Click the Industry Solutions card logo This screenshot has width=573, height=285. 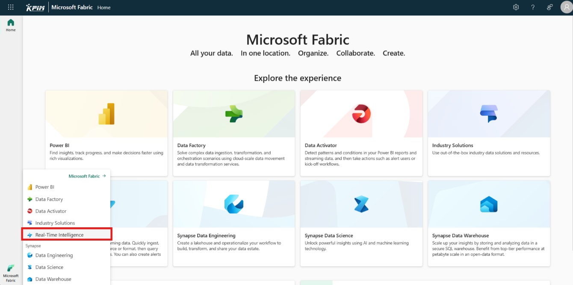pos(489,114)
